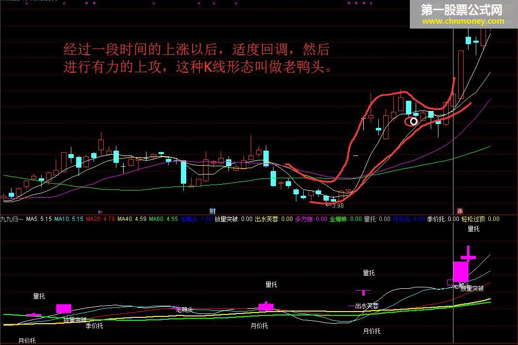Click the 出水芙蓉: 0.00 indicator value

point(274,219)
